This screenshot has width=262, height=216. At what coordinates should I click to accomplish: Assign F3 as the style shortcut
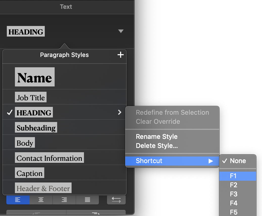pyautogui.click(x=238, y=194)
